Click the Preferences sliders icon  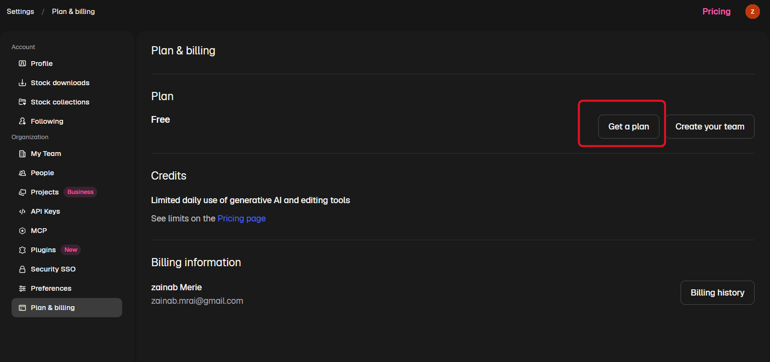[x=22, y=288]
